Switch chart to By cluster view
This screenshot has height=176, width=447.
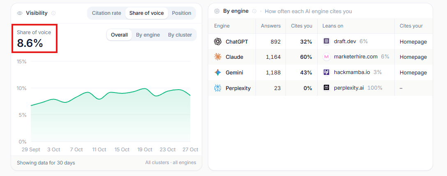180,35
